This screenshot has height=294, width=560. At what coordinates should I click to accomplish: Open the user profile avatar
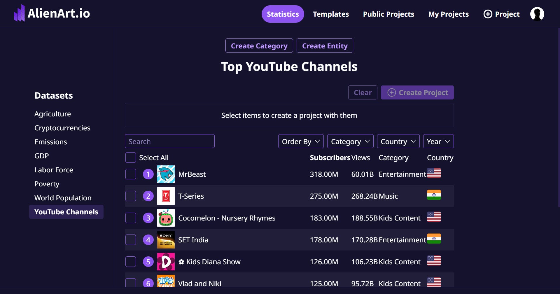pyautogui.click(x=537, y=14)
